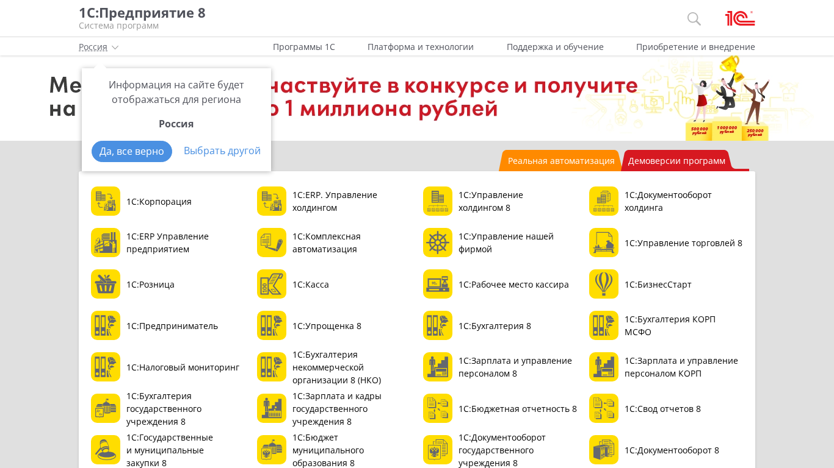
Task: Follow the 1С:ERP Управление предприятием text link
Action: click(x=167, y=243)
